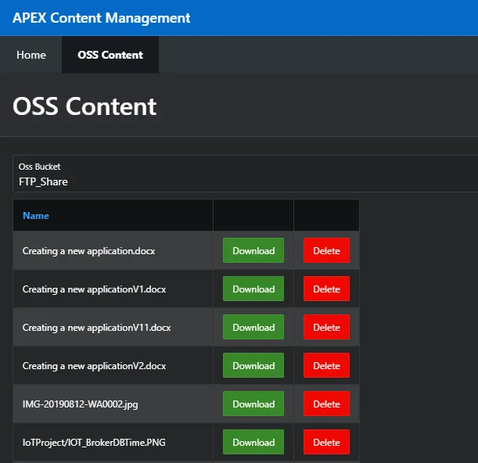The width and height of the screenshot is (478, 463).
Task: Delete Creating a new application.docx
Action: coord(326,250)
